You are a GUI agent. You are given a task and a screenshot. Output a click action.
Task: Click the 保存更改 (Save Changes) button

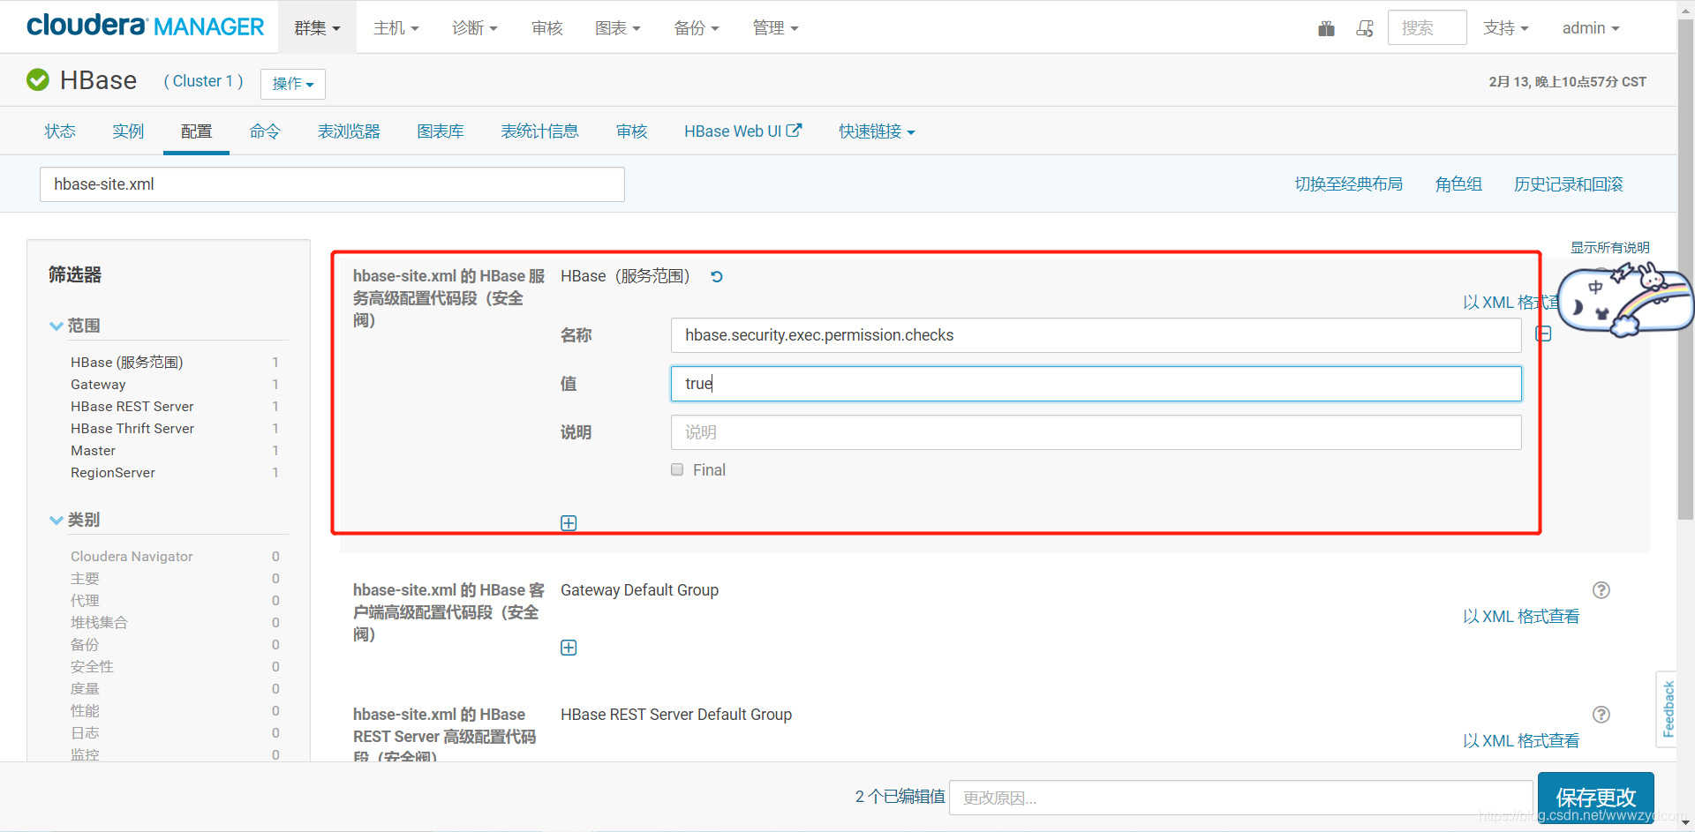click(x=1595, y=797)
